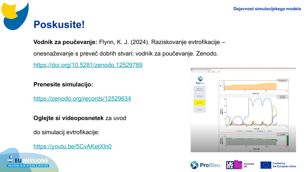
Task: Click the European Union flag emblem
Action: (x=266, y=165)
